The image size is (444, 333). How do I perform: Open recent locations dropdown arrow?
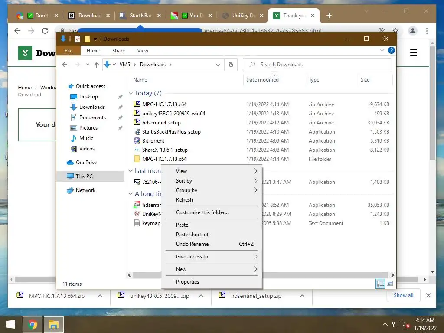click(x=88, y=65)
